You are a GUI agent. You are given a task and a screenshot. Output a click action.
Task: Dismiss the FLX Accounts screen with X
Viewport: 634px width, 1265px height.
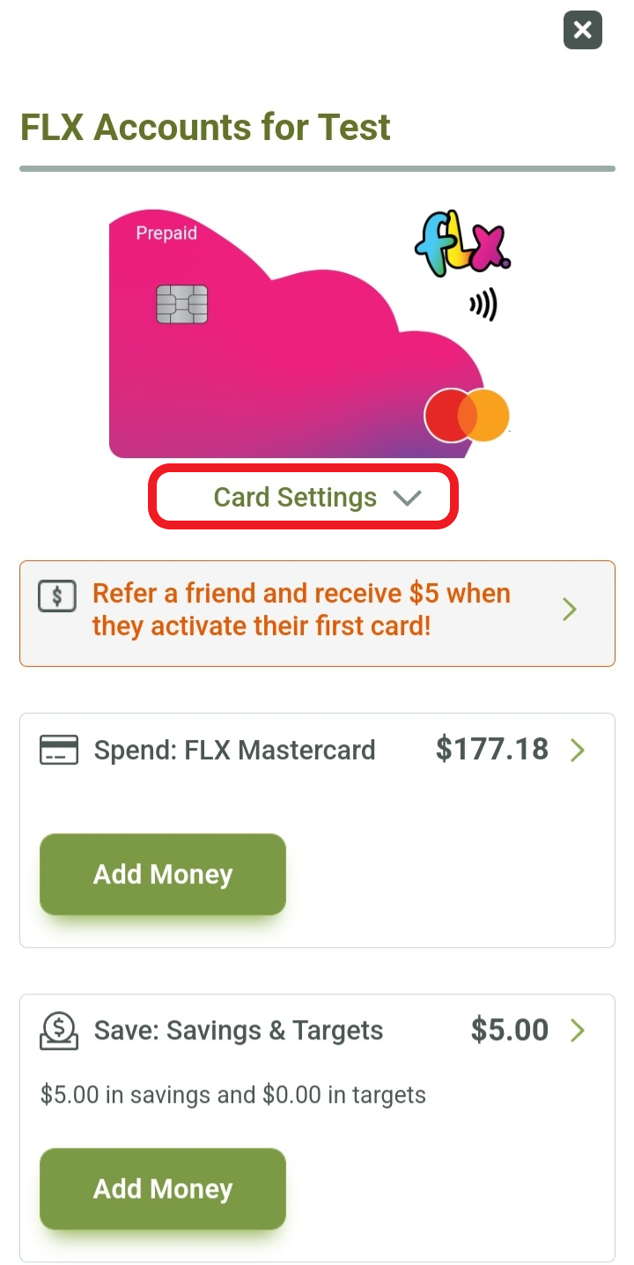click(x=582, y=30)
